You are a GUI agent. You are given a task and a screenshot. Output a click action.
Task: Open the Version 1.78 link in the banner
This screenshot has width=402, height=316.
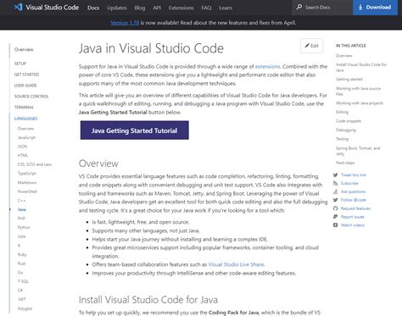pos(125,23)
